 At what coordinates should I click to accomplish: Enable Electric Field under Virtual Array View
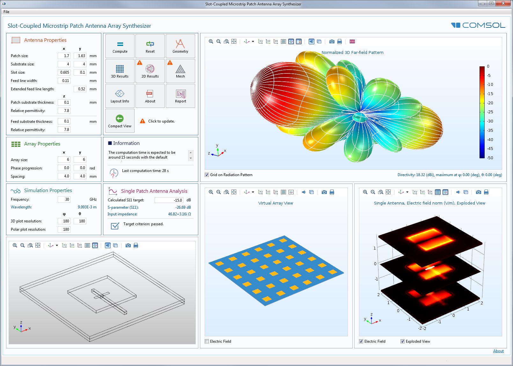(207, 341)
